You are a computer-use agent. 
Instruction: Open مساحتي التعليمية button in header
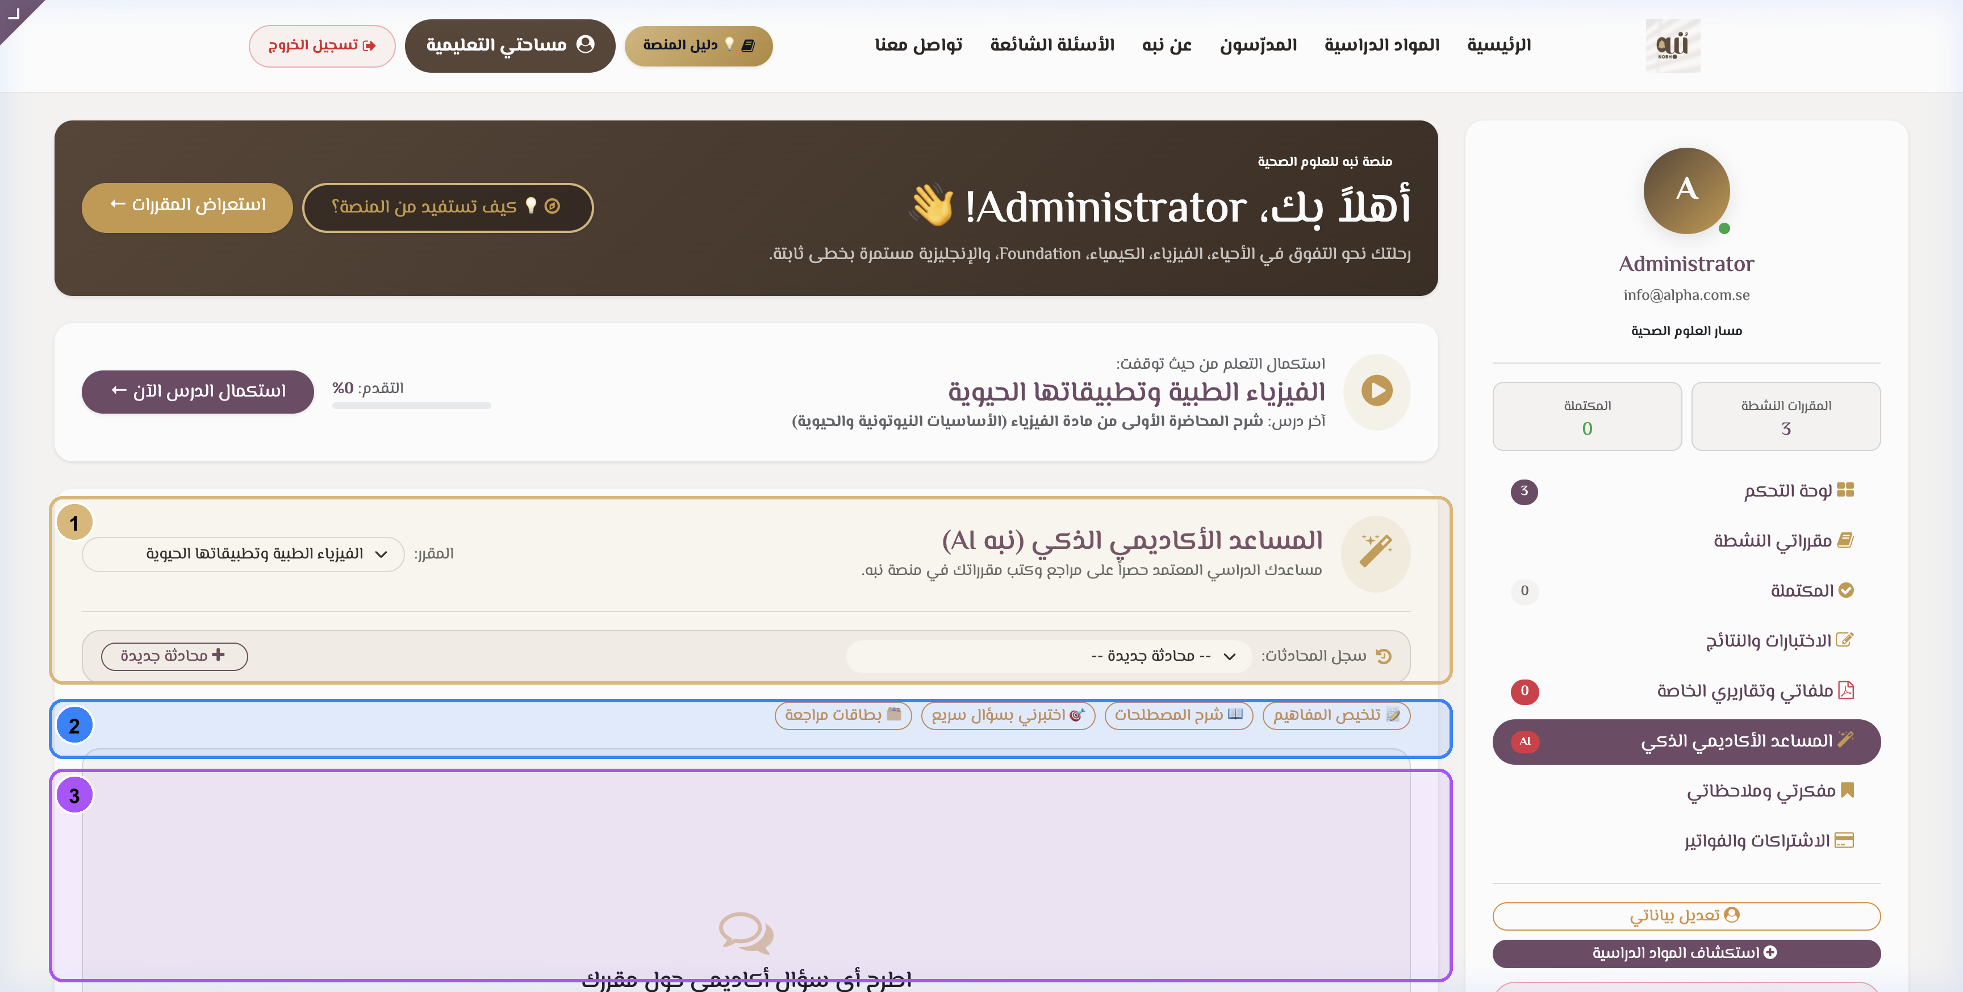coord(510,46)
